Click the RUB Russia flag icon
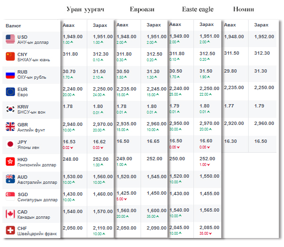Viewport: 284px width, 247px height. tap(10, 74)
